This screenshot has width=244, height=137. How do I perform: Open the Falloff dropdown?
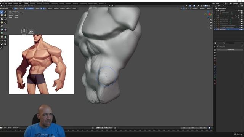tap(69, 8)
